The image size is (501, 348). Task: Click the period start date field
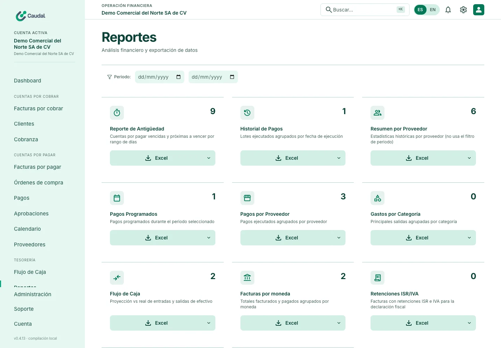tap(160, 77)
